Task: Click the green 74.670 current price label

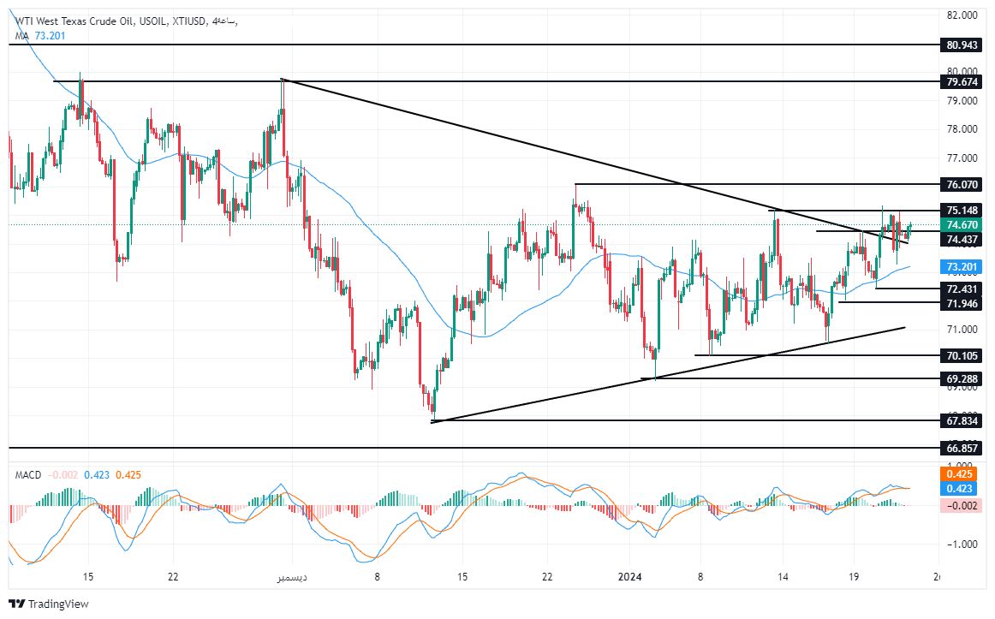Action: [962, 224]
